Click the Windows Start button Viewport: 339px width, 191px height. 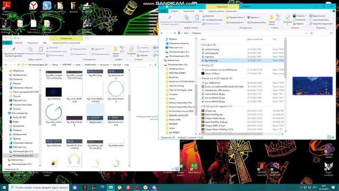point(4,187)
